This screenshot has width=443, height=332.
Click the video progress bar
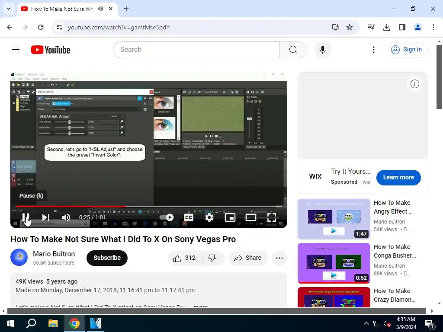point(149,206)
